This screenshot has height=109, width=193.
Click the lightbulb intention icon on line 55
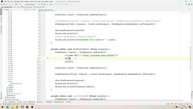48,58
